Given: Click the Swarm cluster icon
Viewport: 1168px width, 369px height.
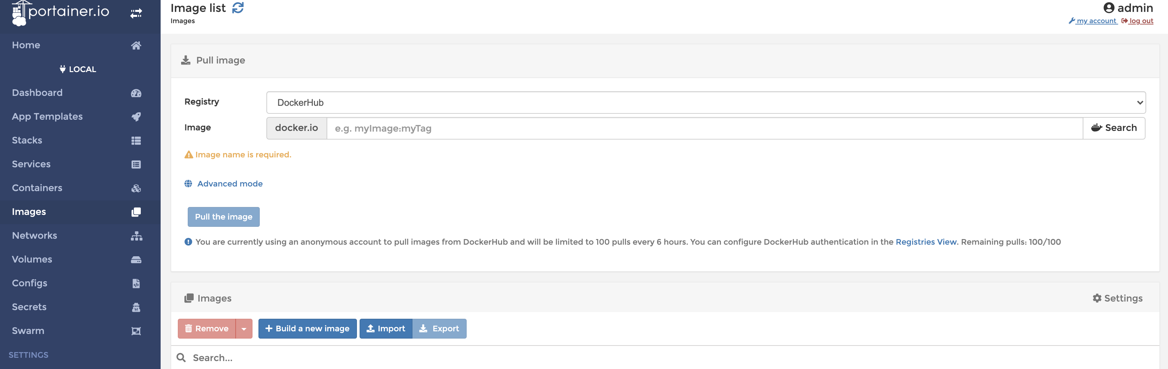Looking at the screenshot, I should [136, 331].
